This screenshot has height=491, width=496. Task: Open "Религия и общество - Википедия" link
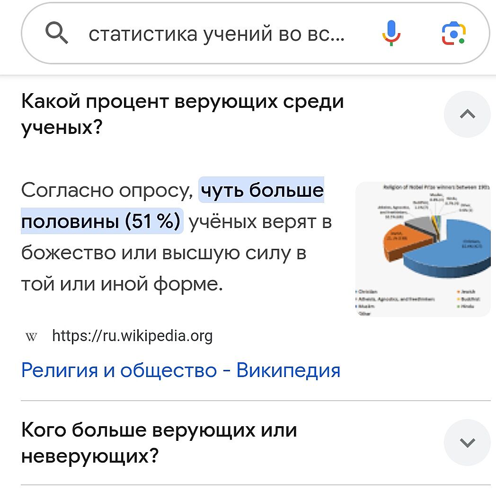(x=181, y=370)
